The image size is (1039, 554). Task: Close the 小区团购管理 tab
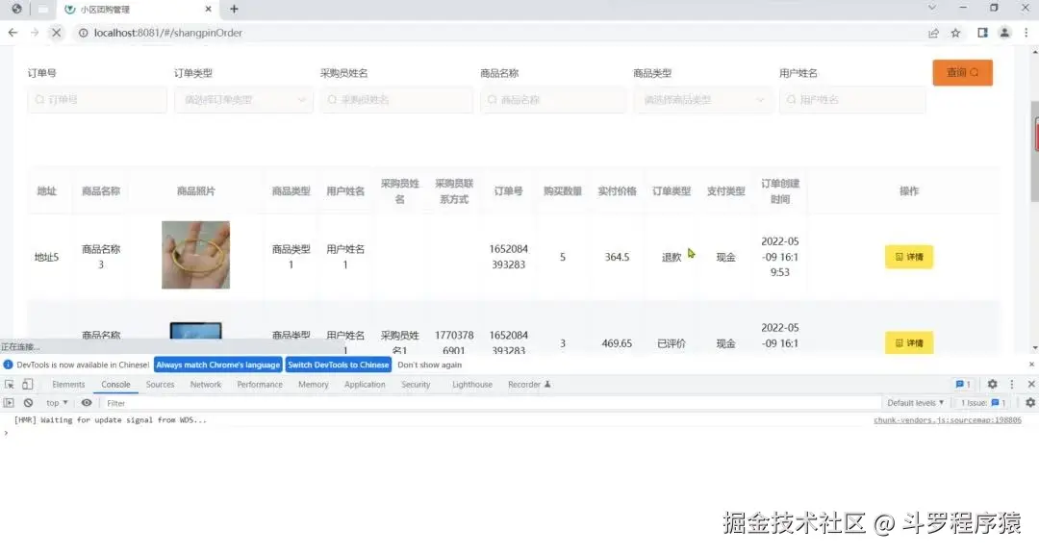[208, 10]
